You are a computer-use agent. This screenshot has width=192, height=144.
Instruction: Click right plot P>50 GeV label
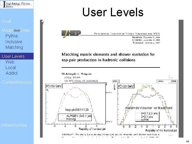[126, 86]
